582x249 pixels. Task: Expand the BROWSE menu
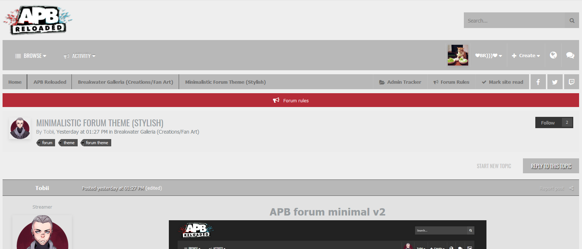tap(31, 56)
